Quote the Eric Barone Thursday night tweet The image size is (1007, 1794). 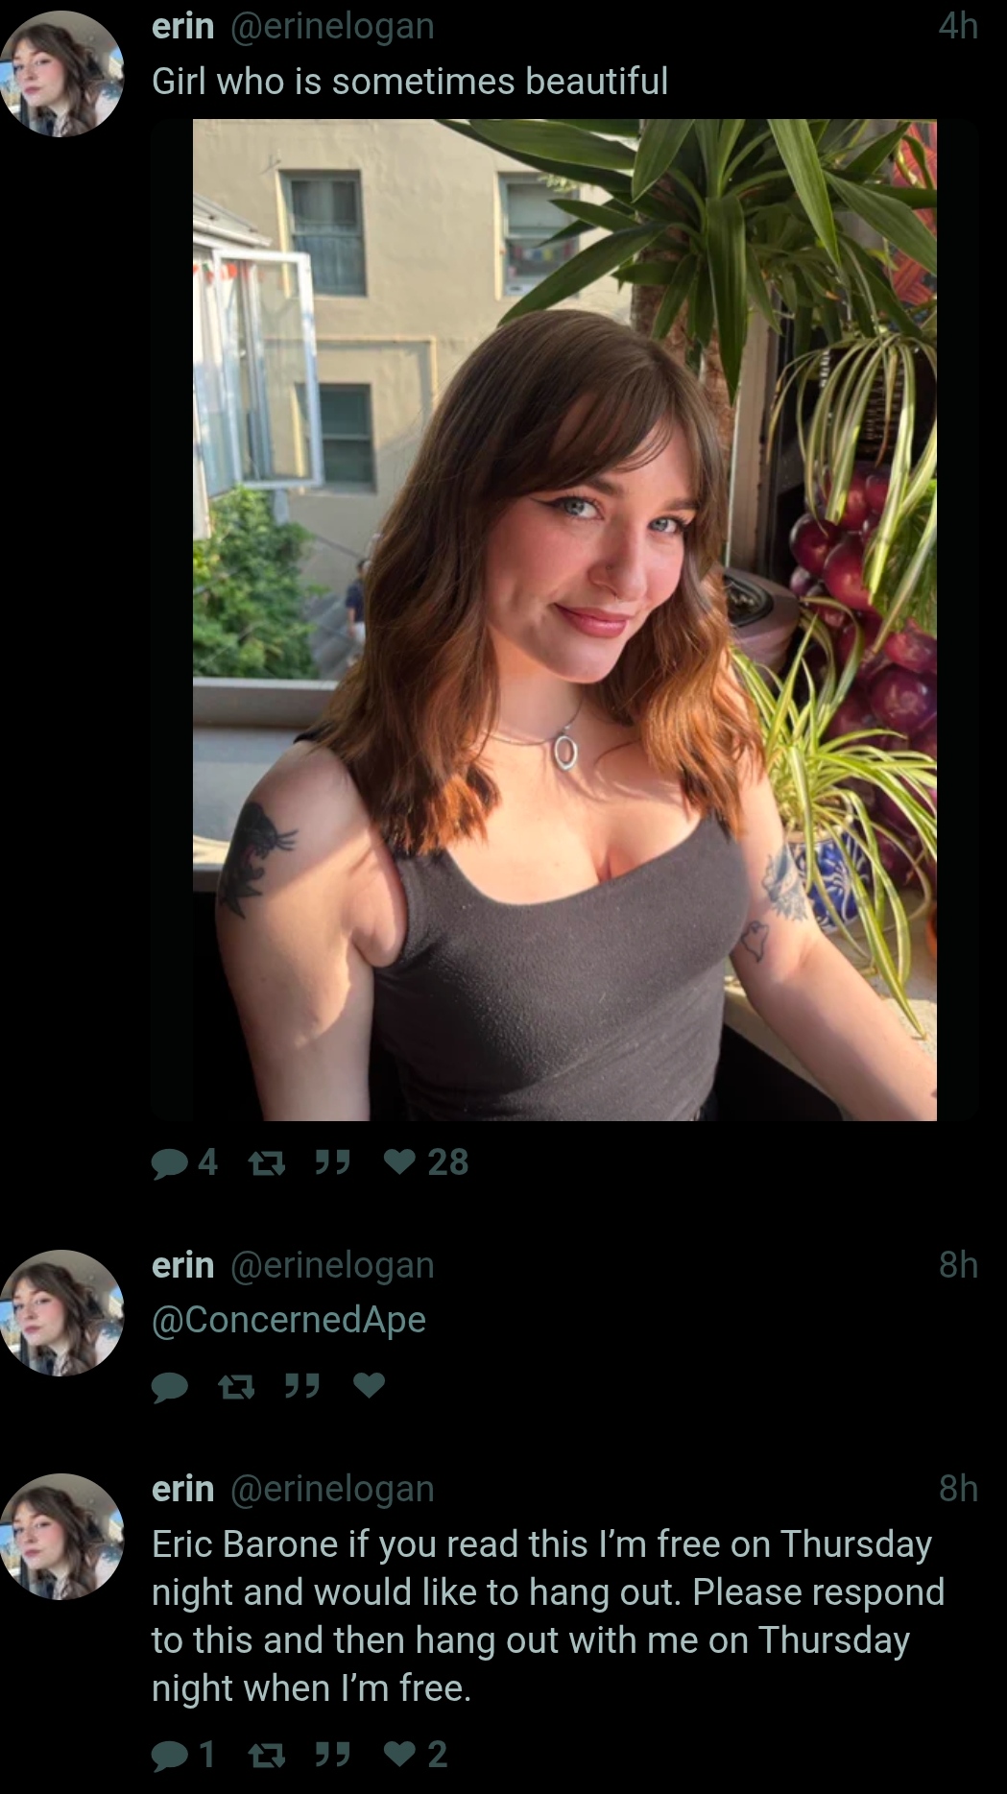[x=332, y=1755]
